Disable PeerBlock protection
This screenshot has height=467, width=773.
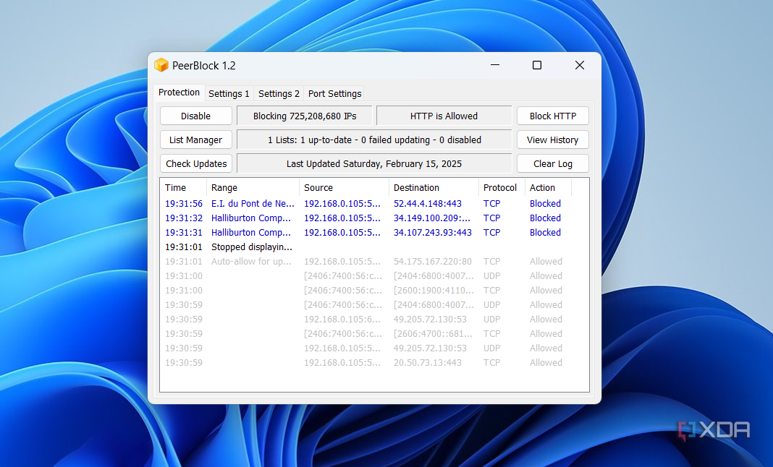pyautogui.click(x=195, y=116)
